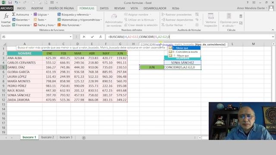Screen dimensions: 276x155
Task: Open Opciones para el cálculo
Action: point(229,20)
